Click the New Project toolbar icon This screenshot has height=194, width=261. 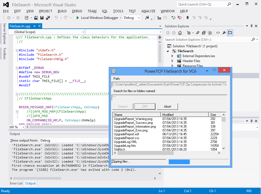tap(26, 18)
